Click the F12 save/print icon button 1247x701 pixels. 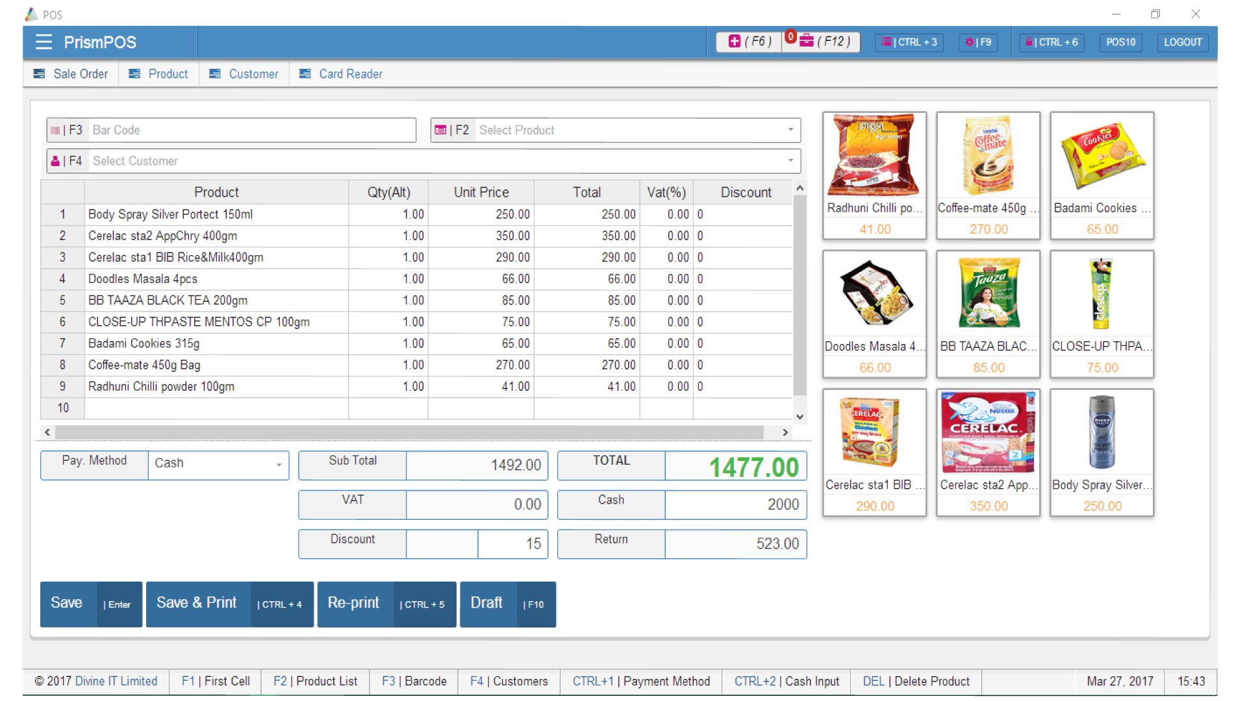tap(822, 42)
